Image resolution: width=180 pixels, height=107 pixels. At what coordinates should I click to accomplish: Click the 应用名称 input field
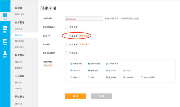pos(84,18)
